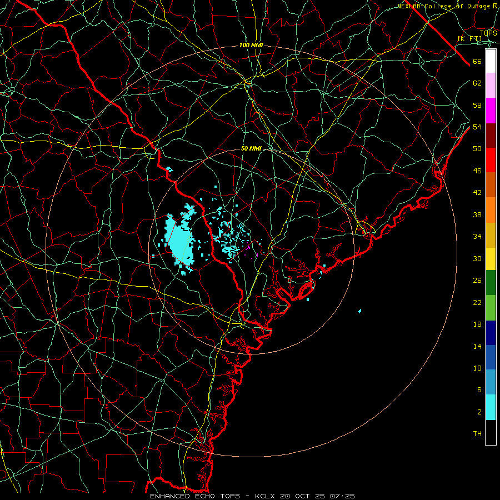Click 'ENHANCED ECHO TOPS' in the footer
The width and height of the screenshot is (500, 500).
tap(195, 496)
